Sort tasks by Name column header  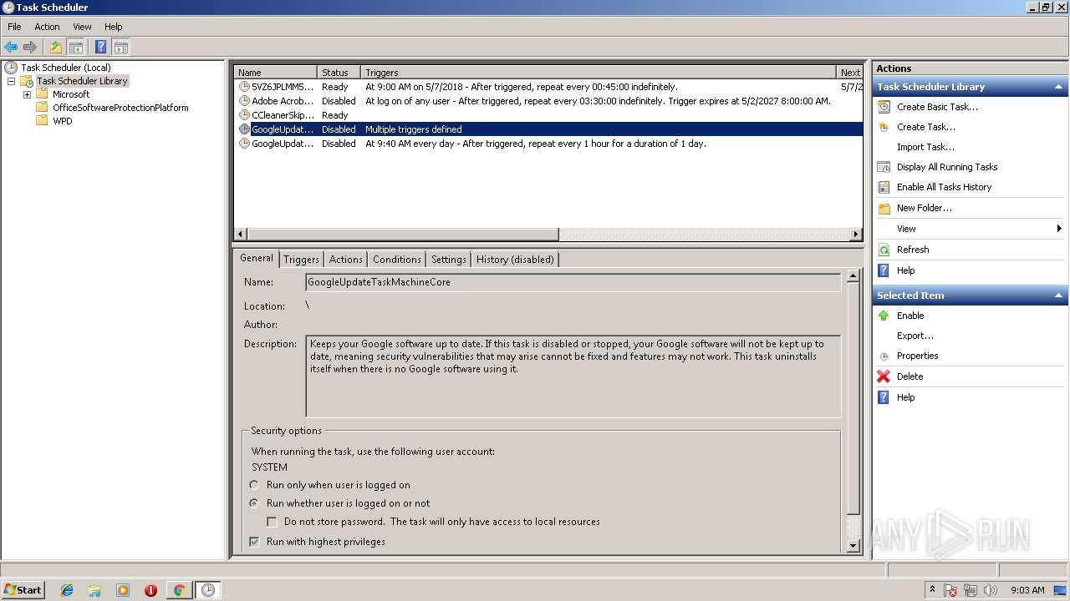276,73
